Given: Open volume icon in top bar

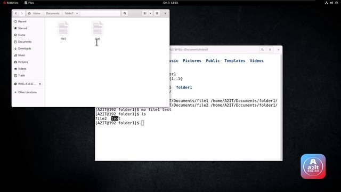Looking at the screenshot, I should click(x=331, y=3).
